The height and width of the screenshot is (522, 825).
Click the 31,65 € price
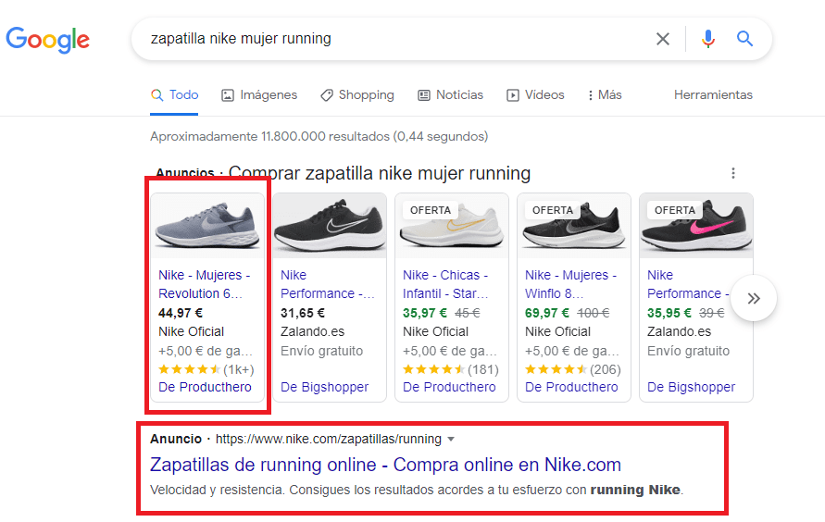(303, 314)
